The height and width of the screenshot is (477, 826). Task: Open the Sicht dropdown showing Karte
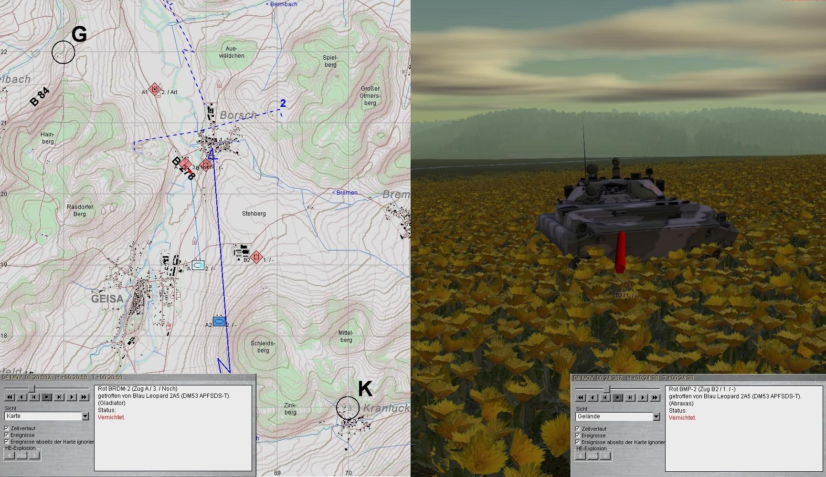coord(85,416)
